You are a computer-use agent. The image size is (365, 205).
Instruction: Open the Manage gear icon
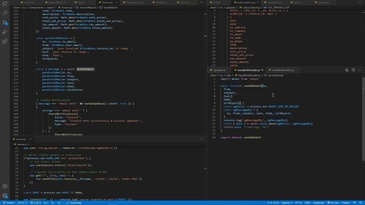(5, 196)
